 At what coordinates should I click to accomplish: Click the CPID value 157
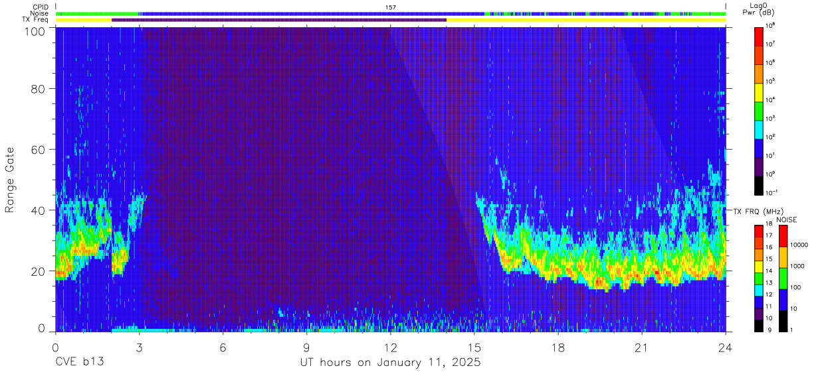point(391,7)
